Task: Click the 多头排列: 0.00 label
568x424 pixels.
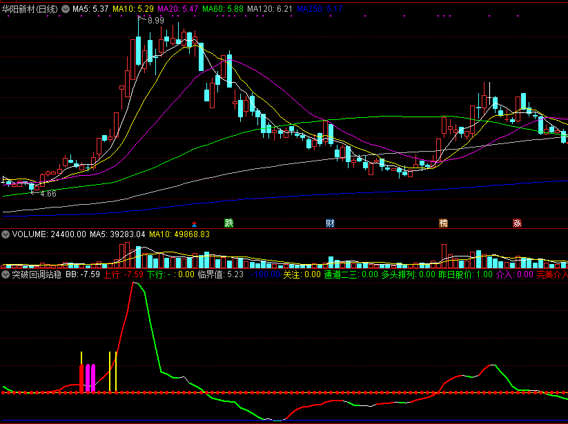Action: (x=409, y=274)
